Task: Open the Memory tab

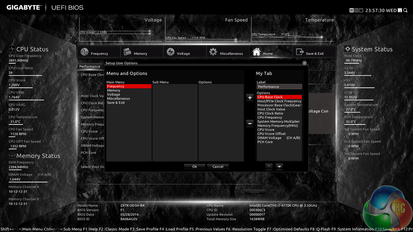Action: coord(142,52)
